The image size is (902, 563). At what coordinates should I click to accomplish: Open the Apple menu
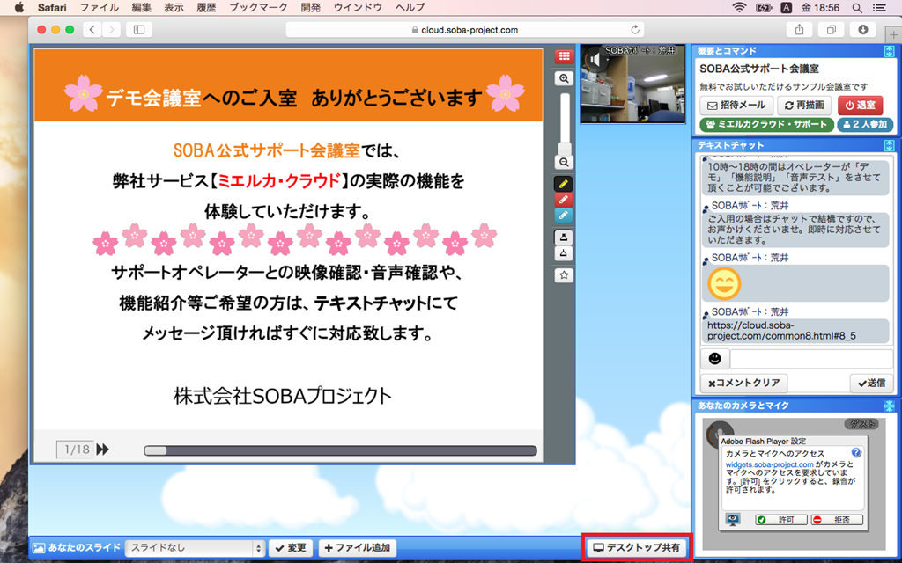(x=19, y=7)
